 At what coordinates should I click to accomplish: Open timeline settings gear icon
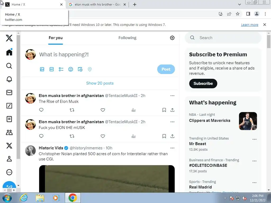pos(172,38)
